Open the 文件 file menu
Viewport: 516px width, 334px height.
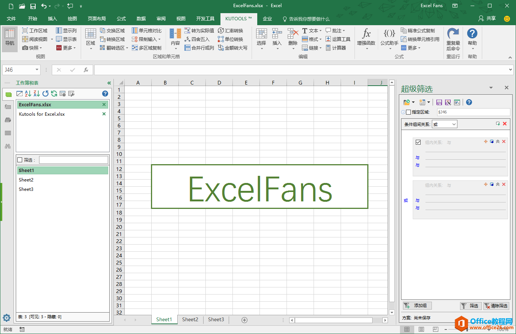point(11,19)
